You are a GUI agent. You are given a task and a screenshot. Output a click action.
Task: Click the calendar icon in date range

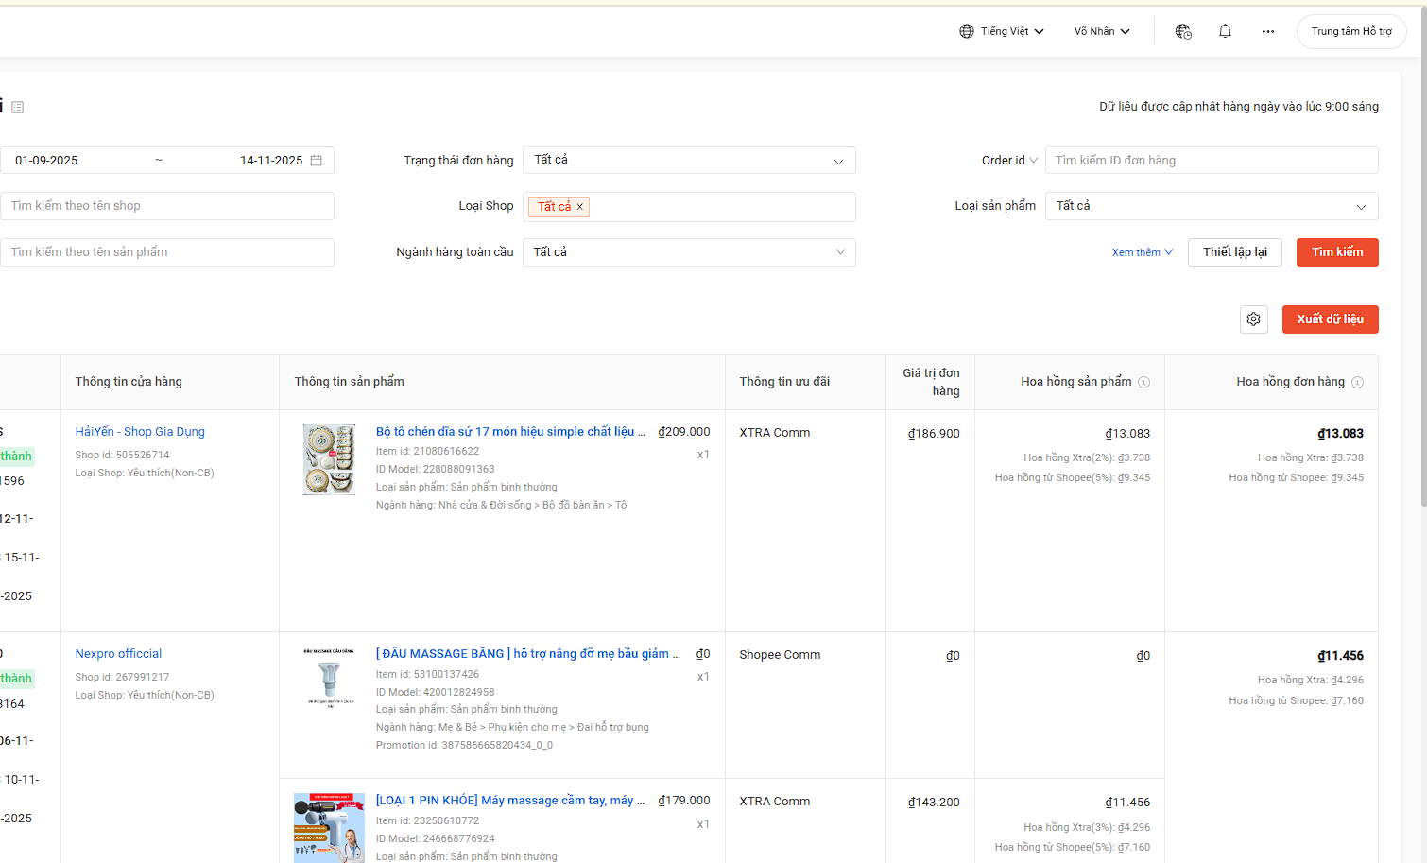(x=317, y=161)
